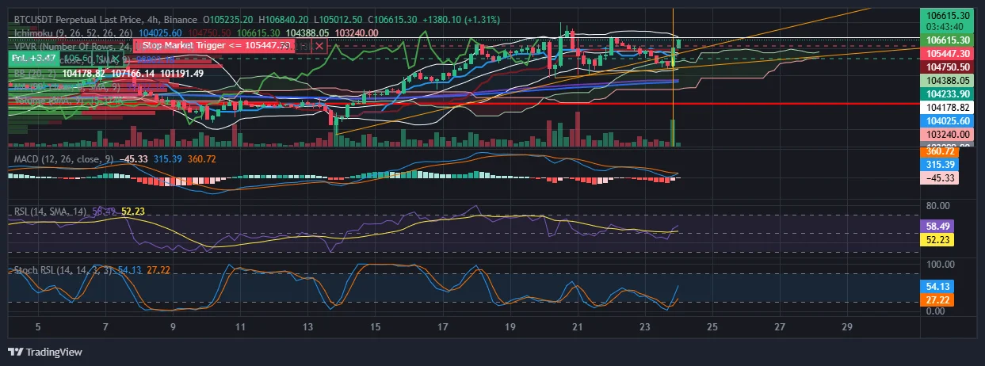Image resolution: width=985 pixels, height=366 pixels.
Task: Click the blue 104025.60 price label
Action: (x=948, y=121)
